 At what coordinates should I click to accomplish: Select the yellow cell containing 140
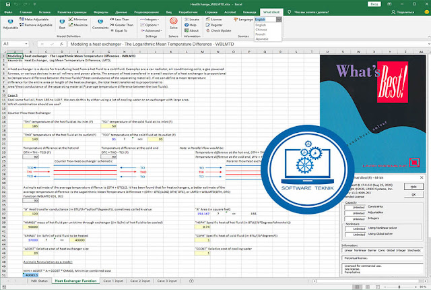pyautogui.click(x=30, y=139)
